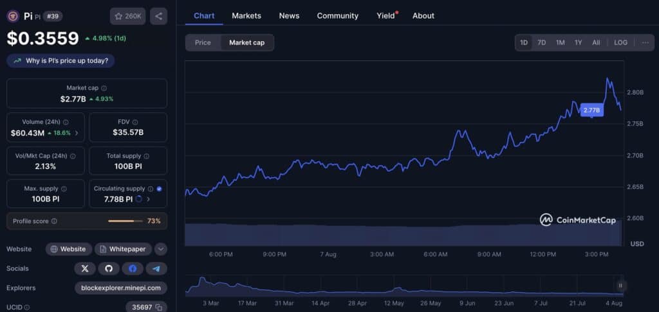Click the 7.78B PI circulating supply value
Viewport: 659px width, 312px height.
[118, 199]
